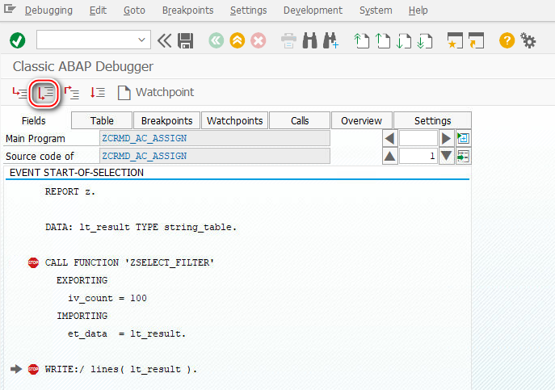The image size is (555, 390).
Task: Click the Find binoculars icon
Action: [x=309, y=40]
